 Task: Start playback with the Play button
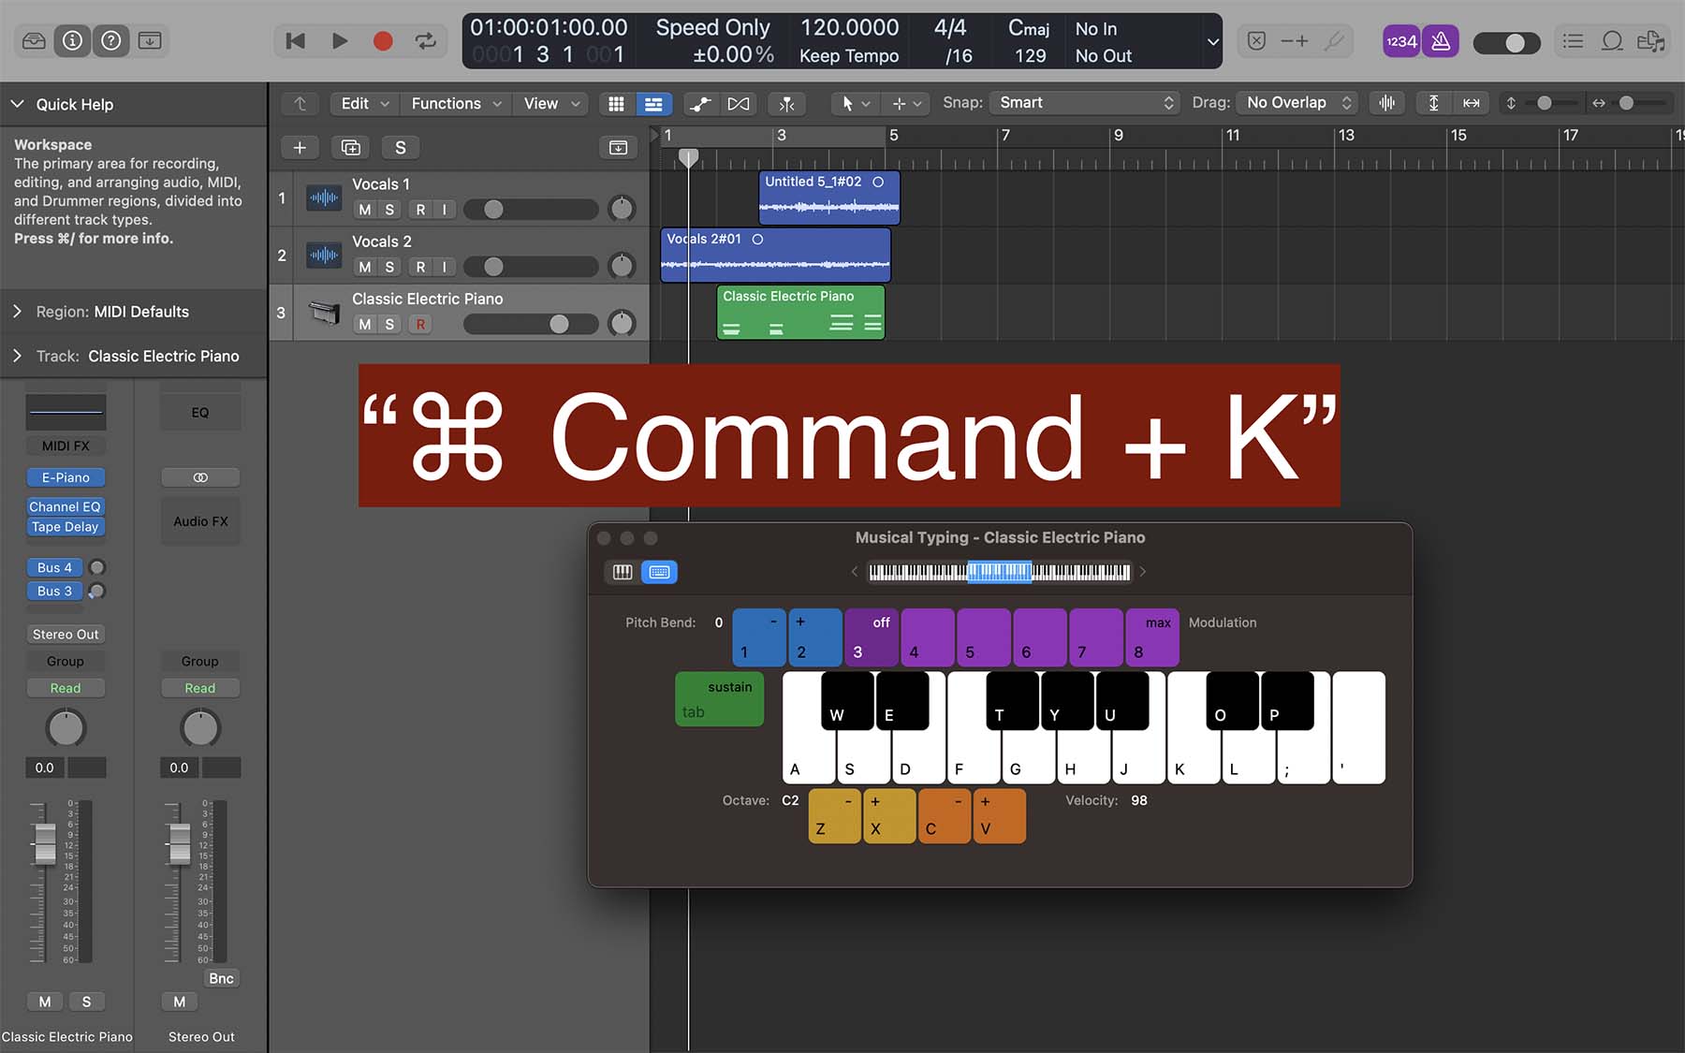tap(340, 41)
